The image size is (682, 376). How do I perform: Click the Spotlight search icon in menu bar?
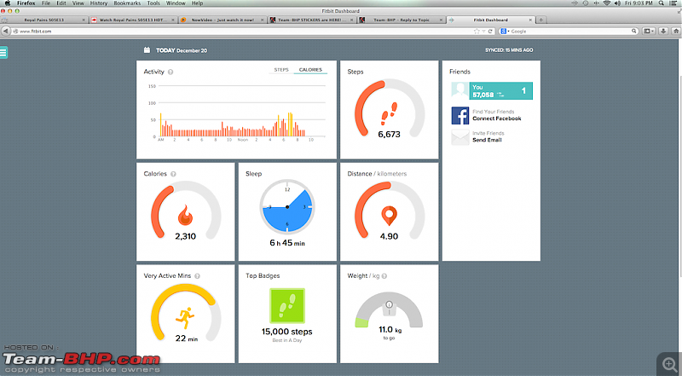pos(662,3)
